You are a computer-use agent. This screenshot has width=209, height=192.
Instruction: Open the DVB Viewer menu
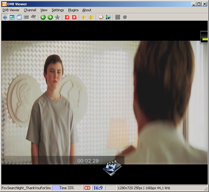(11, 10)
